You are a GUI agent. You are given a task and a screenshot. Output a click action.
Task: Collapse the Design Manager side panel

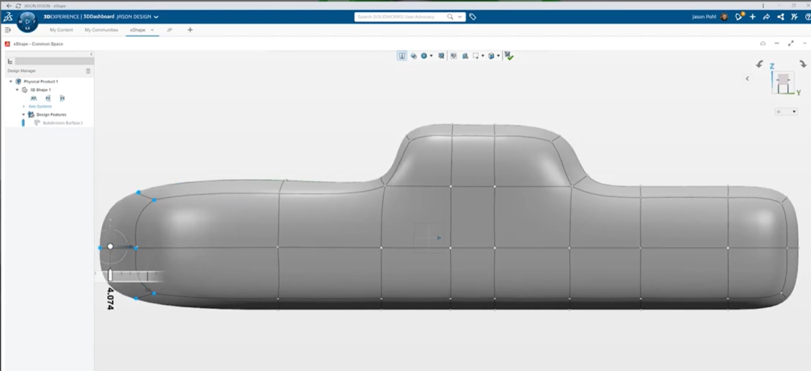91,54
